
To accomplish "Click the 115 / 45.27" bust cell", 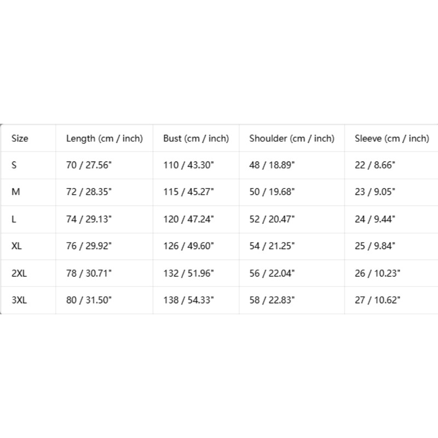I will tap(188, 192).
